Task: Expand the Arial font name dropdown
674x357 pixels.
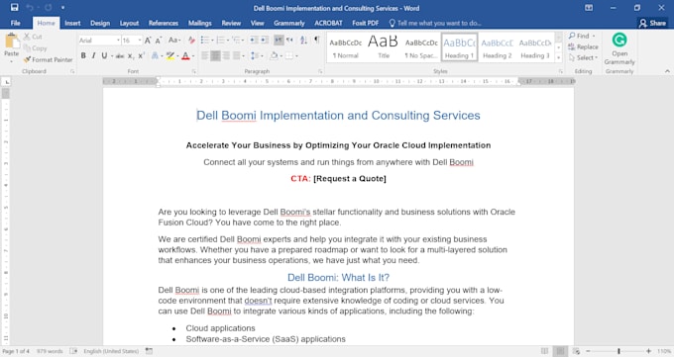Action: [118, 41]
